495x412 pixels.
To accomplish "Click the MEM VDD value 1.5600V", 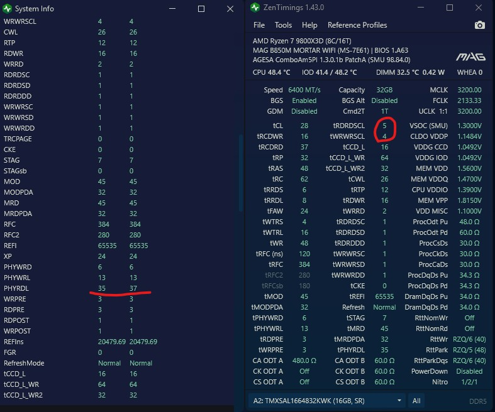I will coord(469,168).
